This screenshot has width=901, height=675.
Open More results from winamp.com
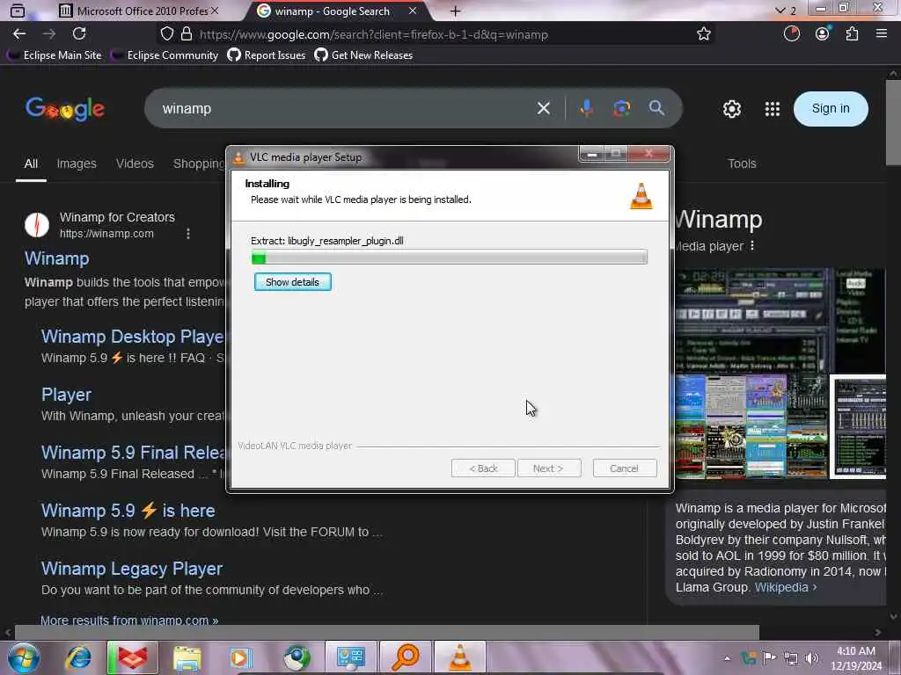coord(129,620)
